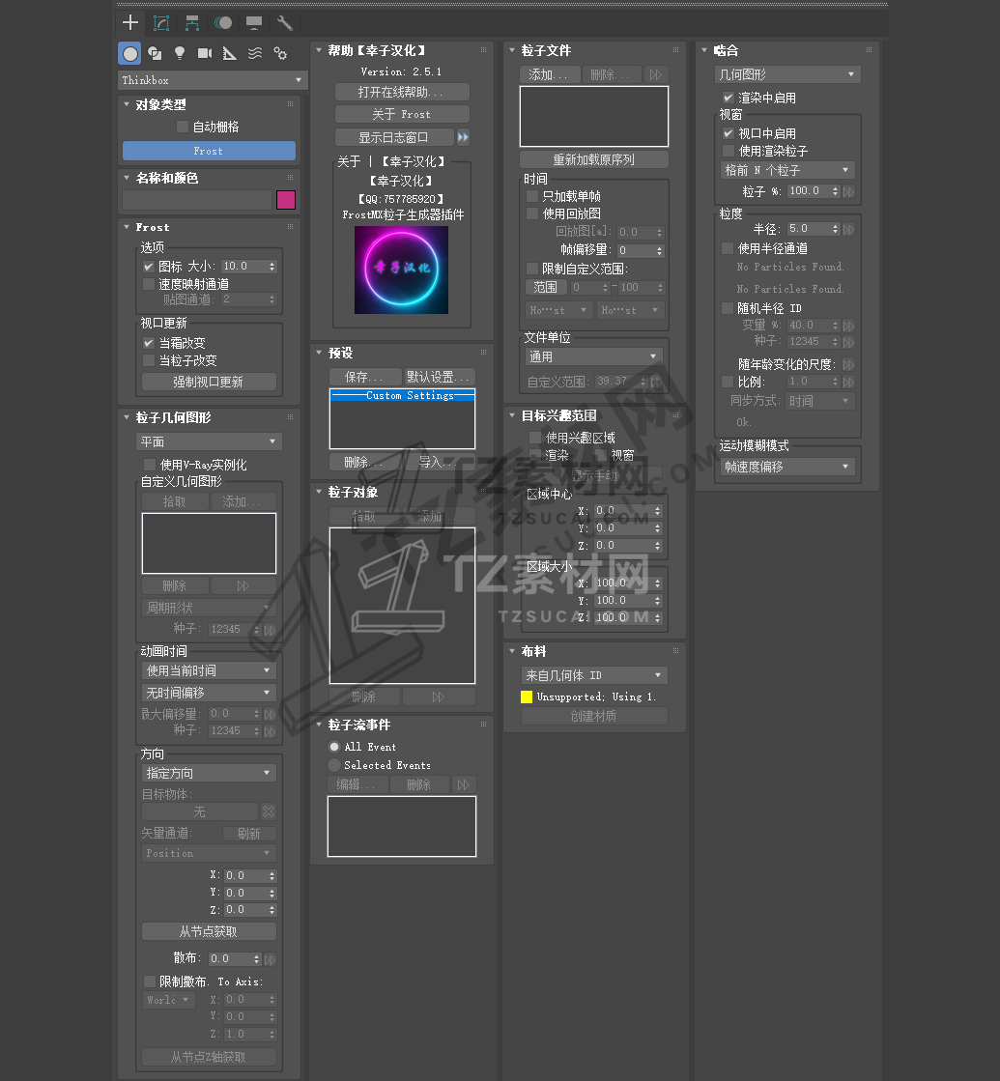The width and height of the screenshot is (1000, 1081).
Task: Open the 无时间偏移 dropdown
Action: click(209, 693)
